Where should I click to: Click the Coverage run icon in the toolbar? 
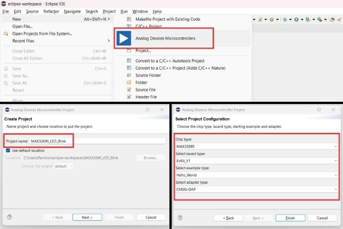[308, 20]
